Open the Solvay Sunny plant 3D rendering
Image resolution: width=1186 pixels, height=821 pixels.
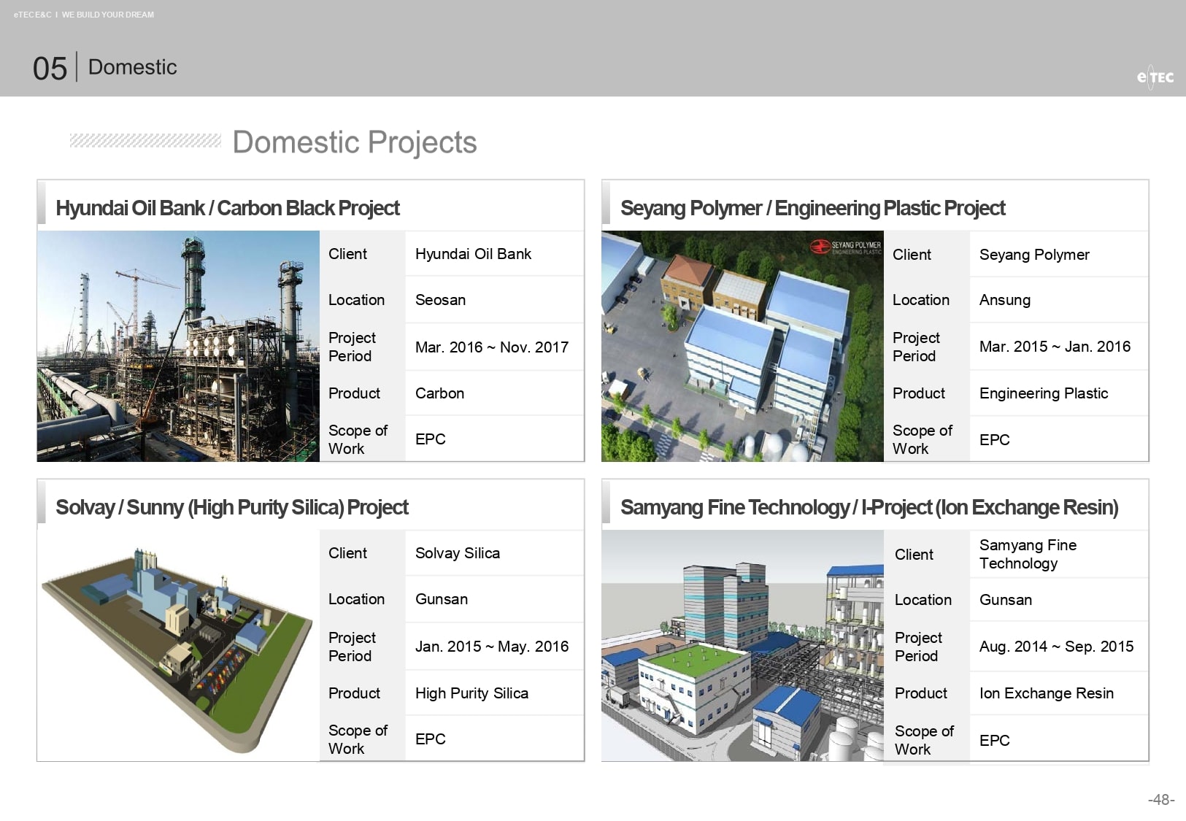pos(178,646)
